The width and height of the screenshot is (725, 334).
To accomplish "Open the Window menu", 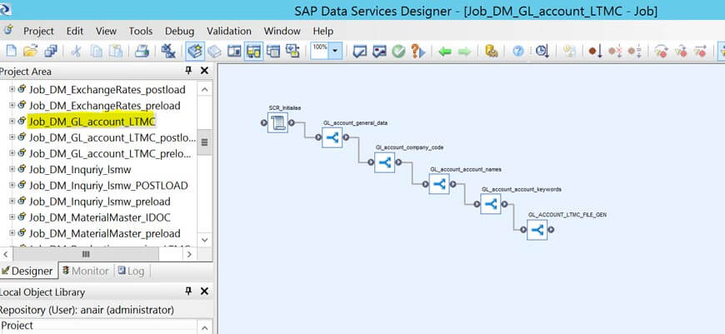I will pos(282,31).
